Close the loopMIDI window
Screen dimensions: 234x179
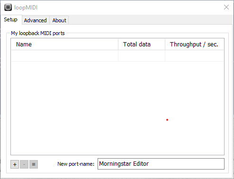tap(226, 7)
